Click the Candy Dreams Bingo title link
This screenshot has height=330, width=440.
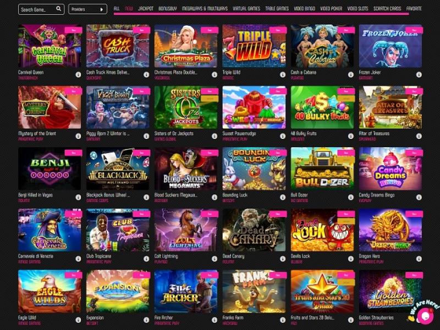point(377,195)
